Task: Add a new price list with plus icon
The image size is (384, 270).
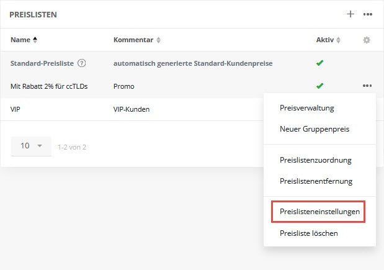Action: [351, 14]
